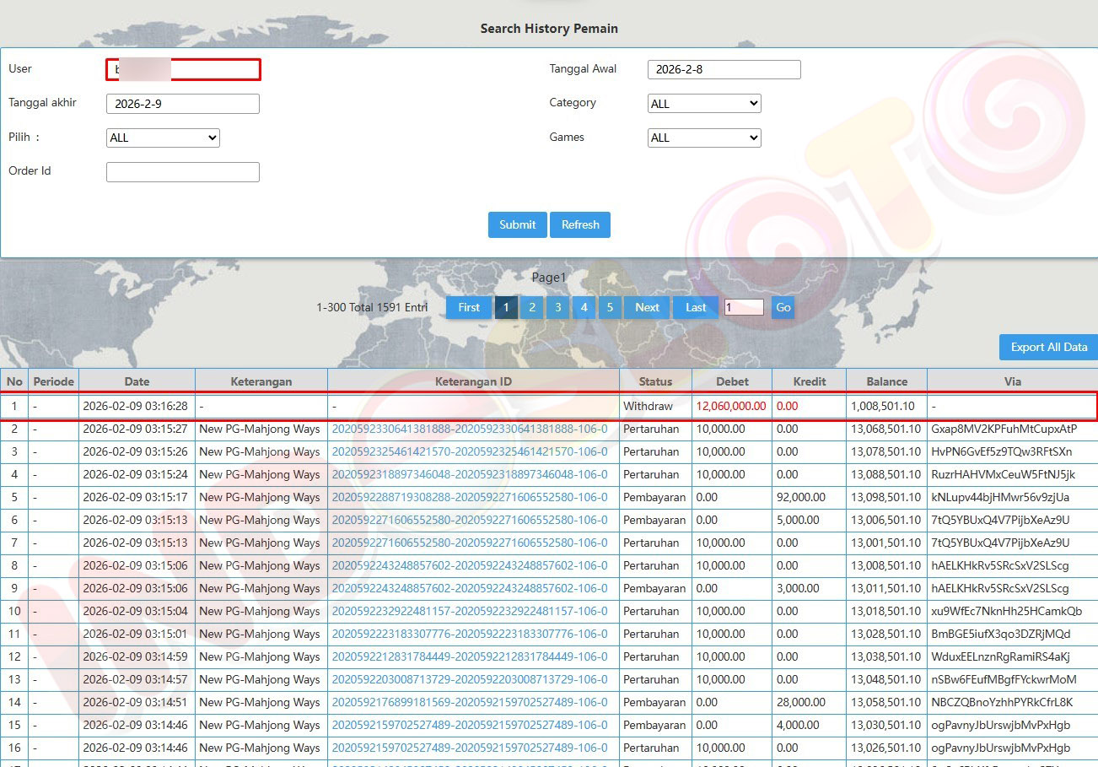The width and height of the screenshot is (1098, 767).
Task: Click the Tanggal Awal date field
Action: click(x=724, y=69)
